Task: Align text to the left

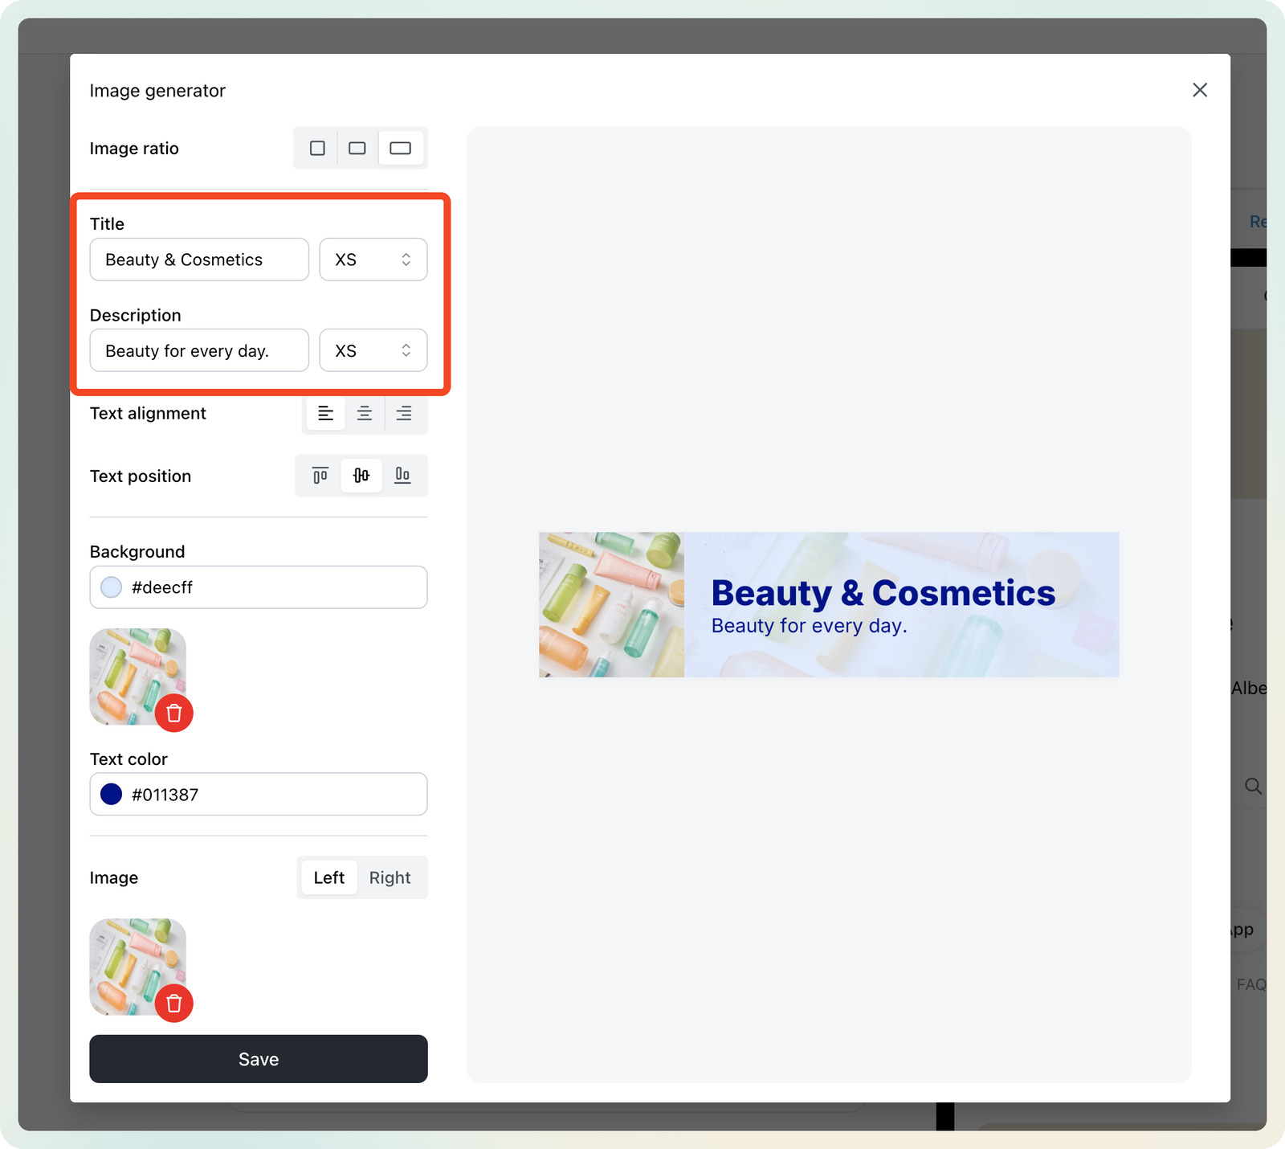Action: point(325,413)
